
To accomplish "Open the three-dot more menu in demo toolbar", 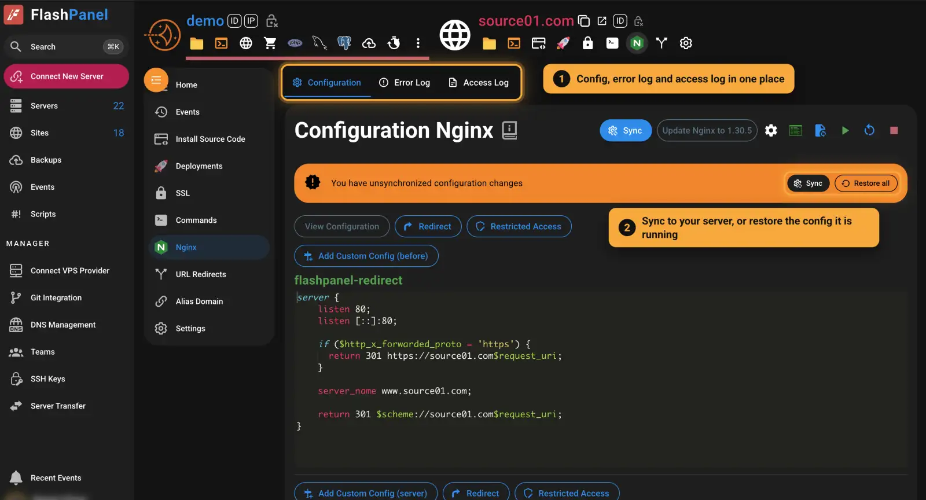I will pos(418,43).
